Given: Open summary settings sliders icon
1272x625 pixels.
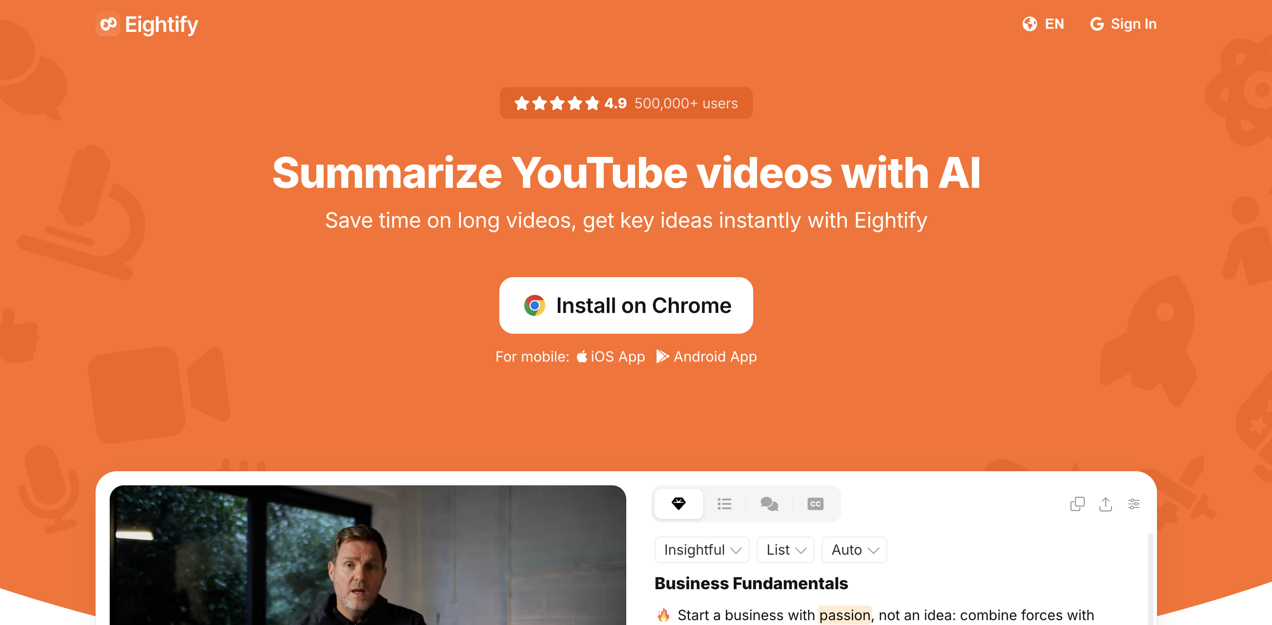Looking at the screenshot, I should click(x=1134, y=503).
